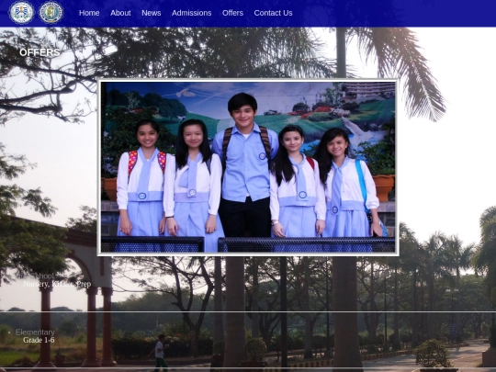Select Offers in the navigation bar
Screen dimensions: 496x372
pyautogui.click(x=232, y=13)
